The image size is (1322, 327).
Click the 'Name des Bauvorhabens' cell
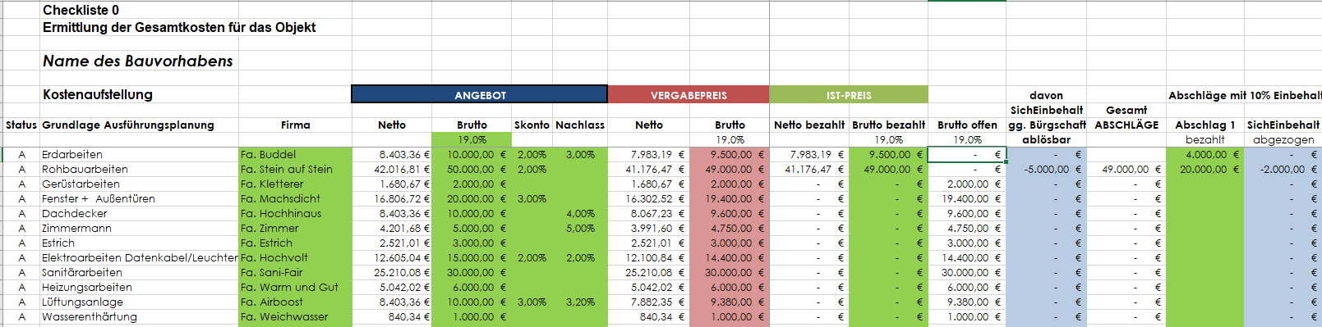pyautogui.click(x=138, y=61)
